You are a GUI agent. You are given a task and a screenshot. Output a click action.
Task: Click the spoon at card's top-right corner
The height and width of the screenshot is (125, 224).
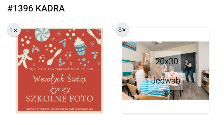[x=95, y=36]
